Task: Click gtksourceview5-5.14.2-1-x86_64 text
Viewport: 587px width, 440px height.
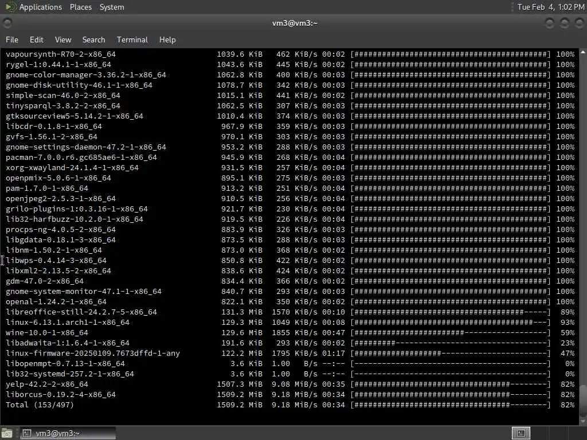Action: tap(75, 116)
